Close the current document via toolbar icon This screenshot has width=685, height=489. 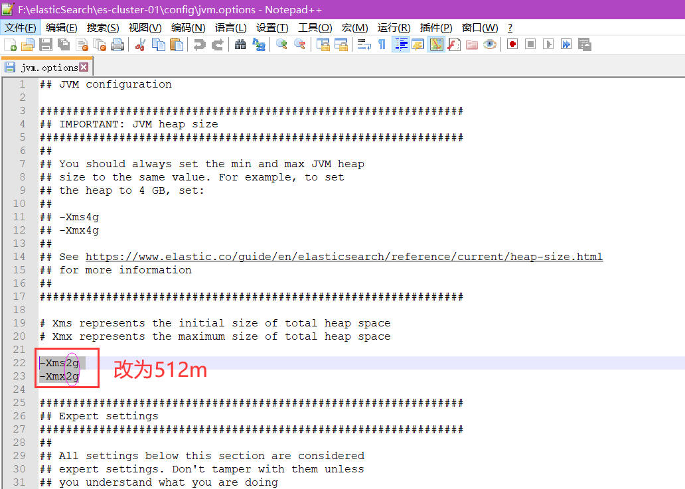click(82, 44)
